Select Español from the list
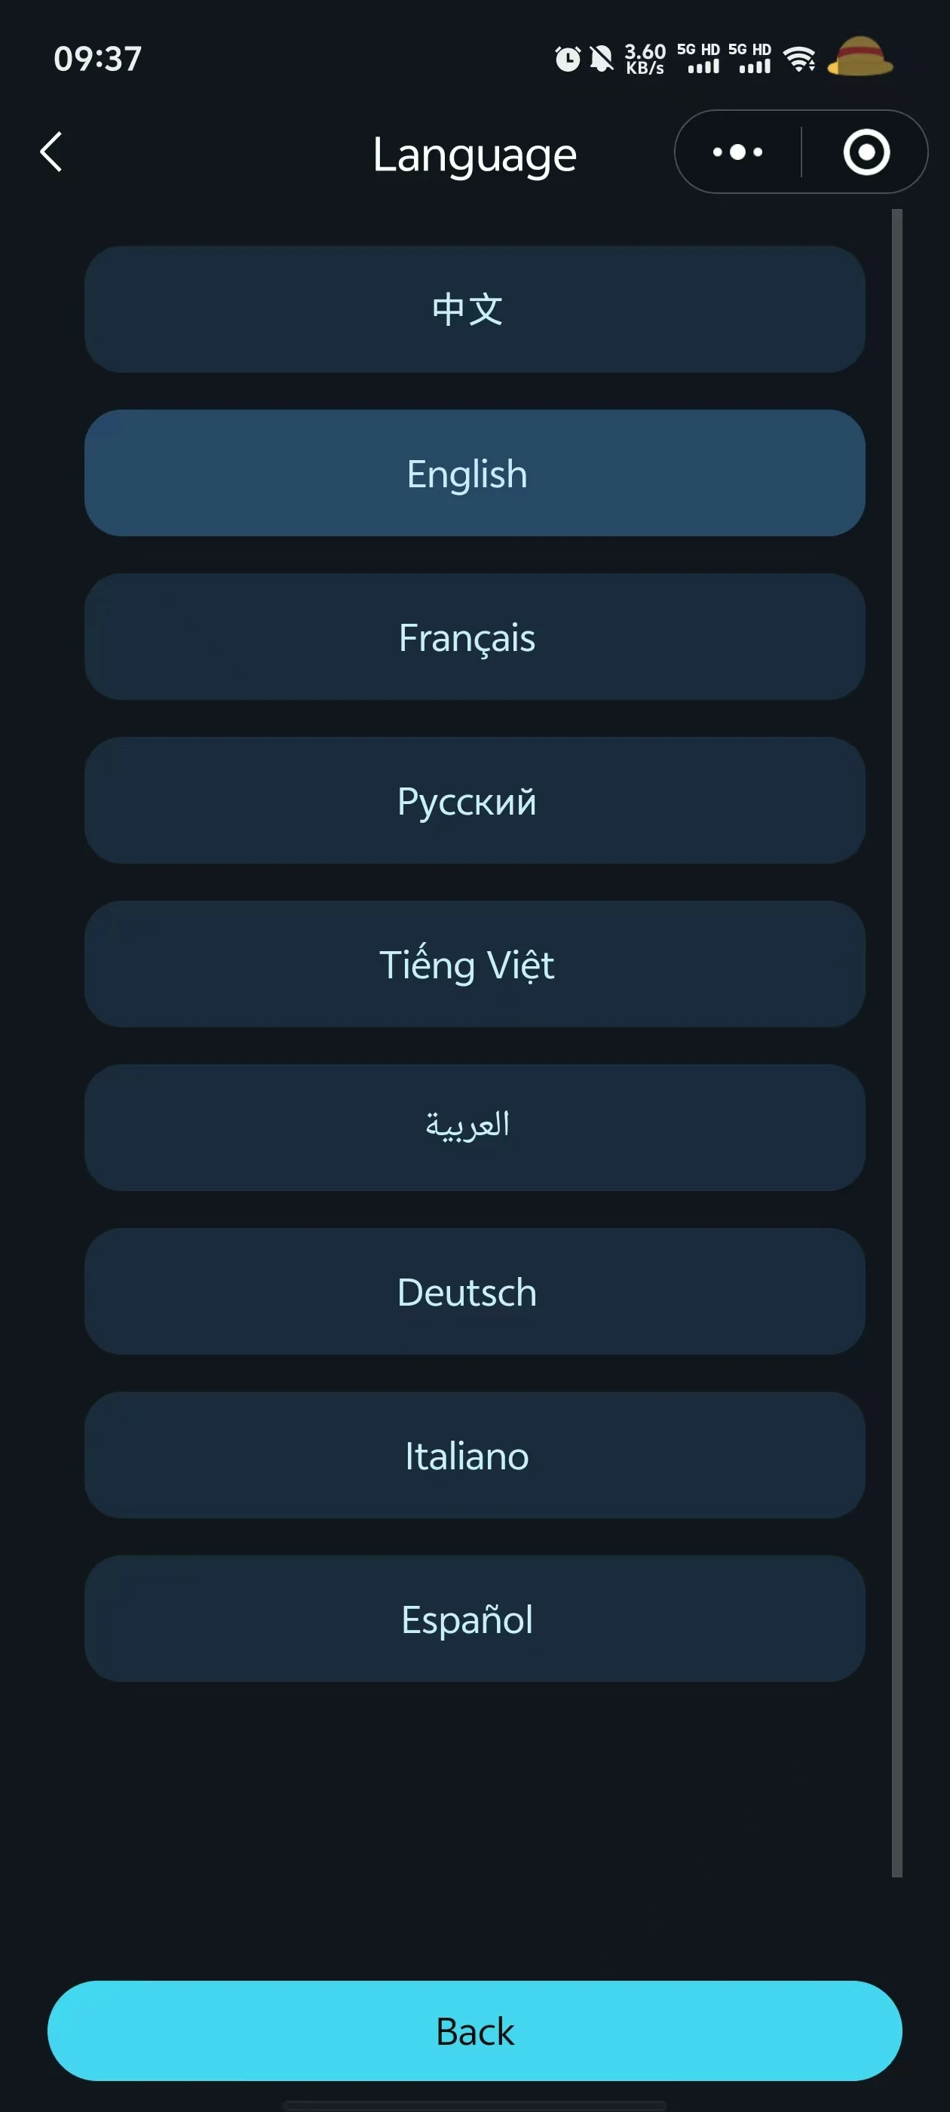Image resolution: width=950 pixels, height=2112 pixels. point(474,1619)
